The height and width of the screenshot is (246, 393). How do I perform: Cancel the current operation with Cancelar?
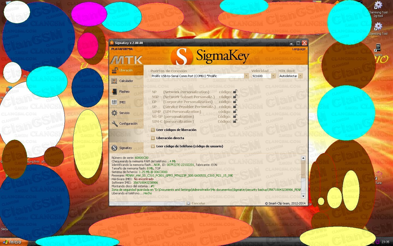click(x=196, y=203)
